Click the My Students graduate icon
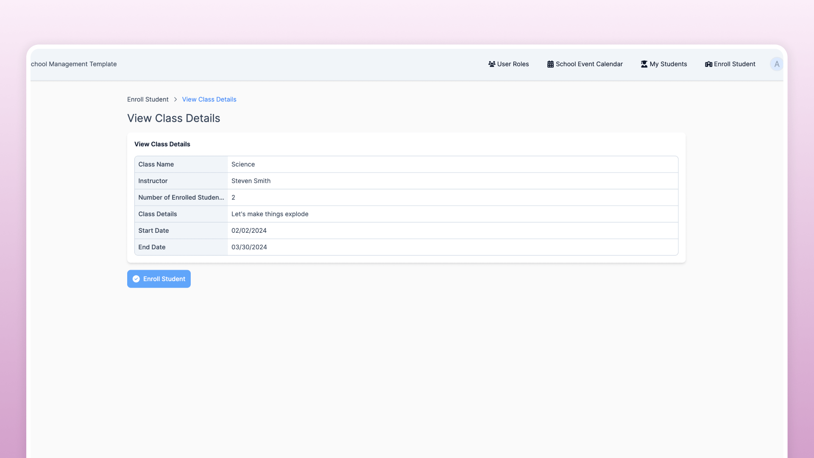814x458 pixels. tap(644, 64)
